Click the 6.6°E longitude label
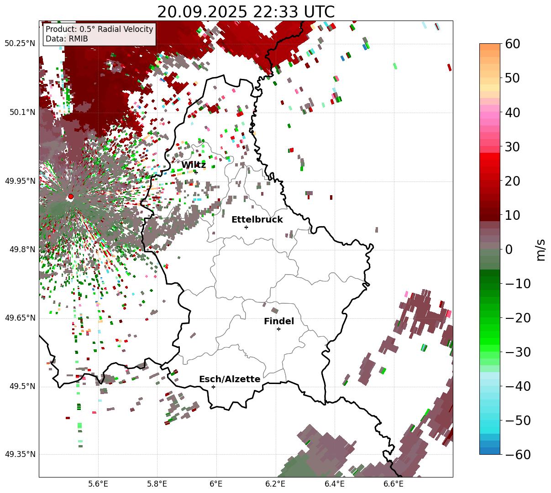551x493 pixels. click(x=393, y=484)
